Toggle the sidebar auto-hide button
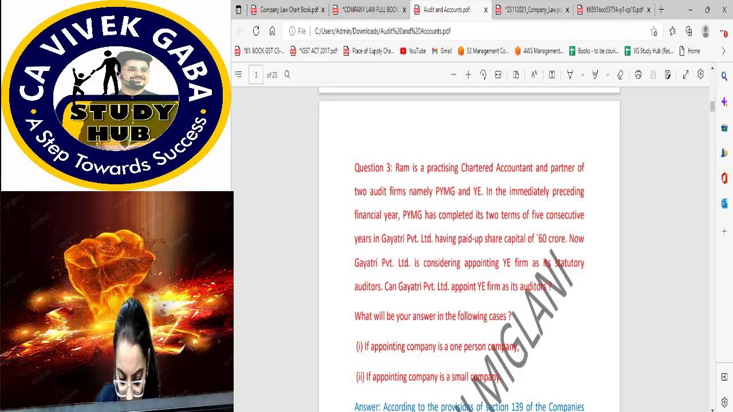The image size is (733, 412). click(x=724, y=377)
